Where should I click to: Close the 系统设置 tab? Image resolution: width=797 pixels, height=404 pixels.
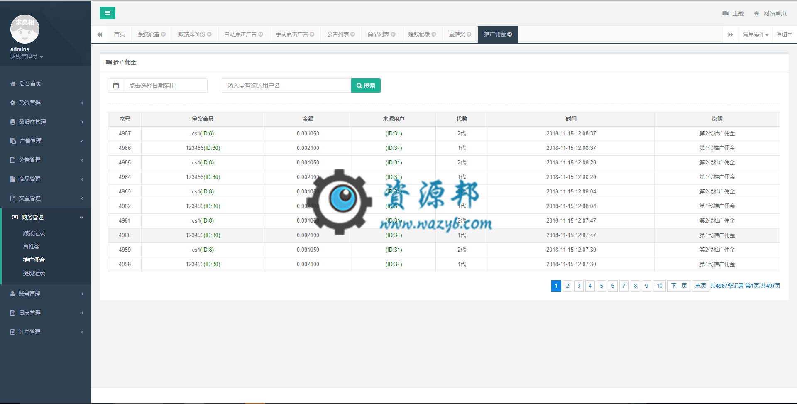tap(164, 34)
